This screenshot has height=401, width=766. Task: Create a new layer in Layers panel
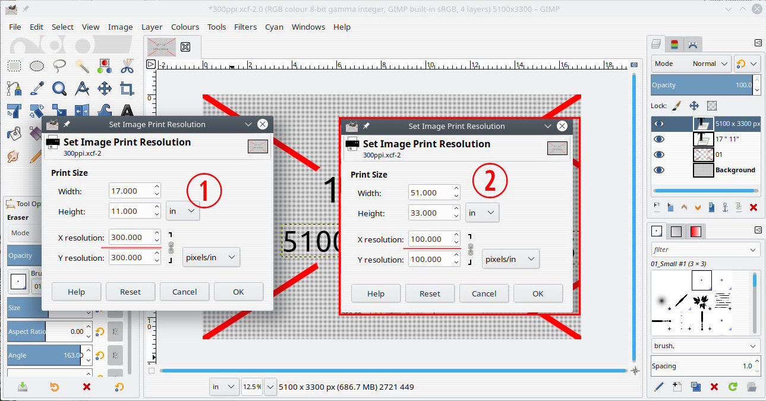(657, 207)
